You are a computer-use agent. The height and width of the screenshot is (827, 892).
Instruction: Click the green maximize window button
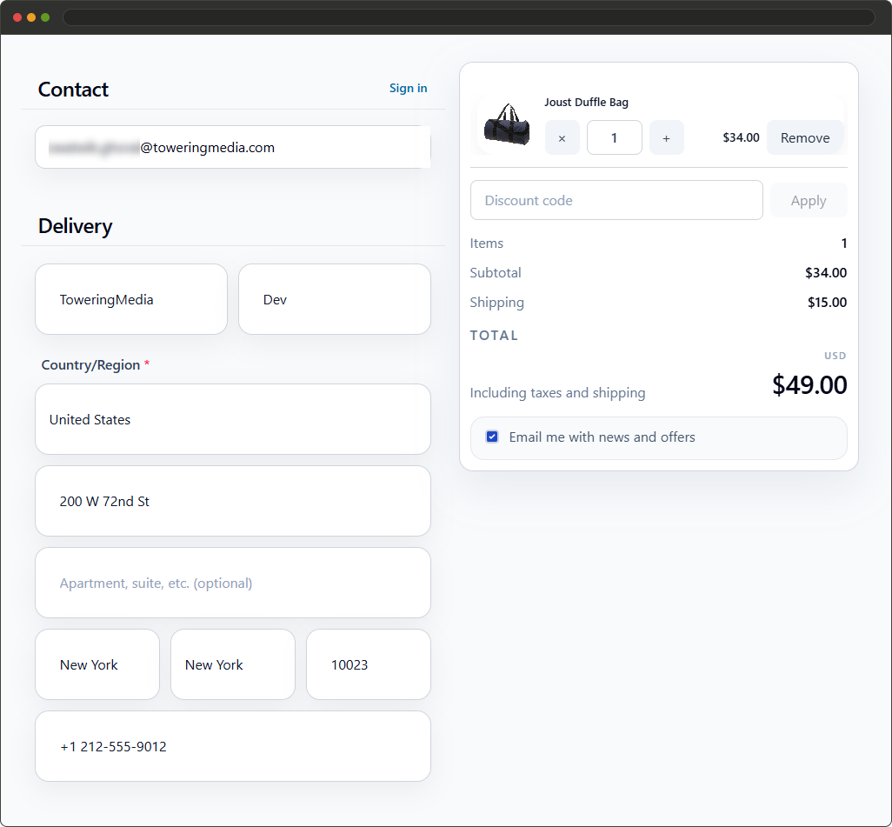point(45,17)
